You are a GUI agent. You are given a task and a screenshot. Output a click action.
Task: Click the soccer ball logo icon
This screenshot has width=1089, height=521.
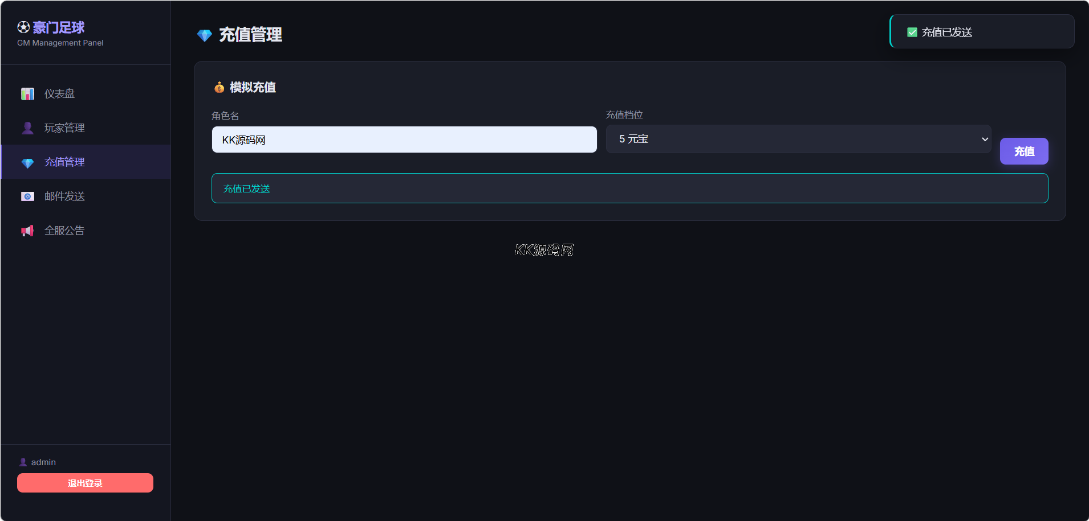click(23, 27)
